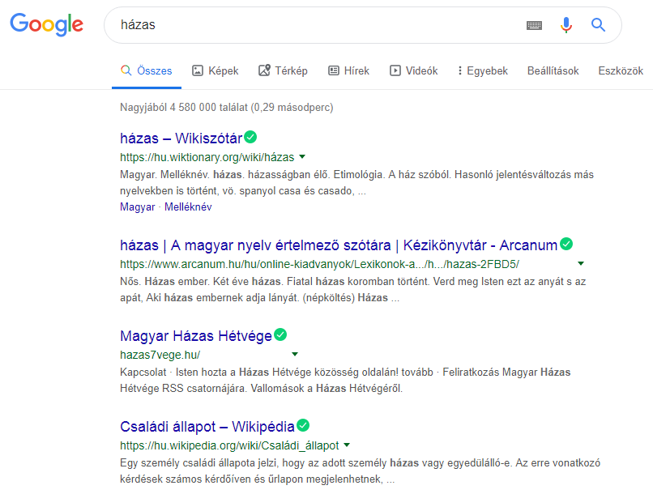Open Beállítások settings menu
This screenshot has height=494, width=653.
click(553, 71)
